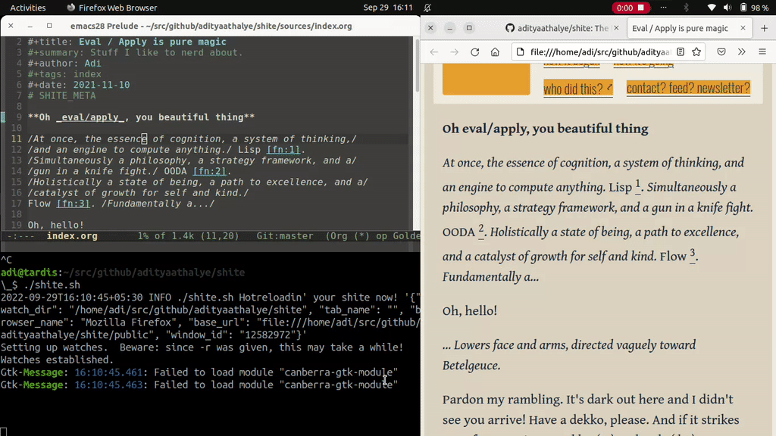Open Bluetooth status icon
Screen dimensions: 776x436
pyautogui.click(x=686, y=8)
